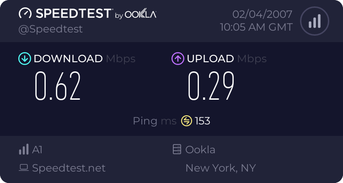Click the Ookla server name
The height and width of the screenshot is (183, 343).
click(x=200, y=150)
